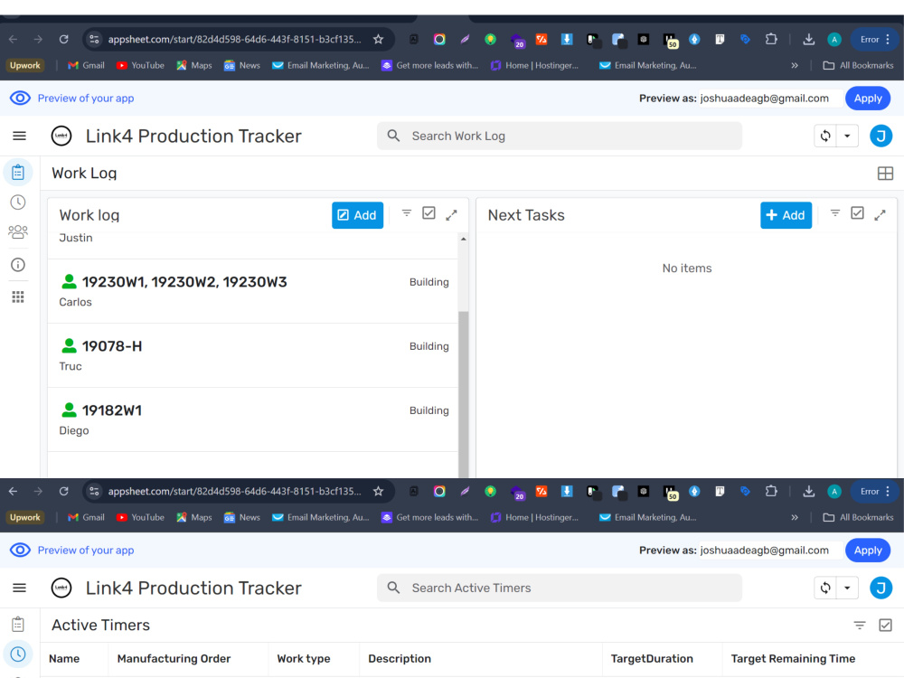Viewport: 904px width, 678px height.
Task: Toggle multi-select checkbox in Active Timers header
Action: tap(886, 625)
